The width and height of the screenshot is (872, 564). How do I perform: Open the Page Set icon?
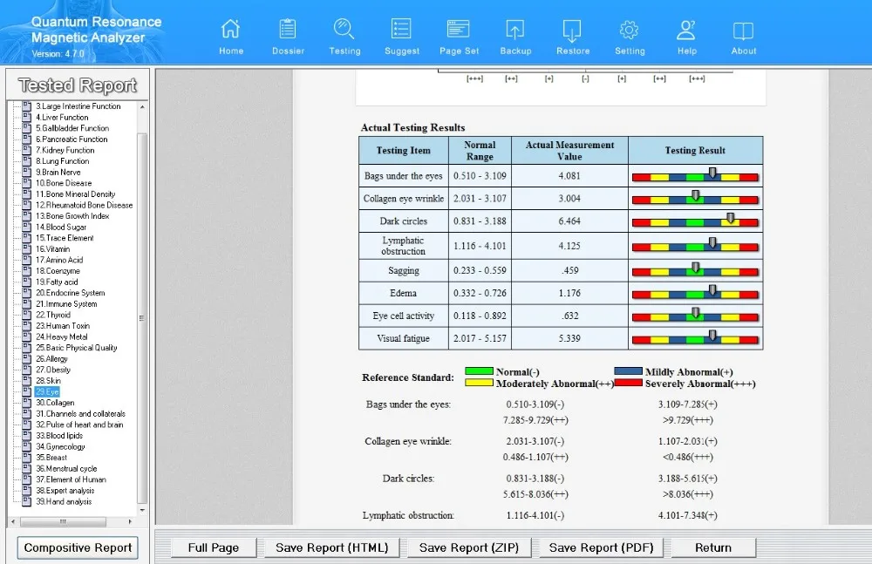459,31
